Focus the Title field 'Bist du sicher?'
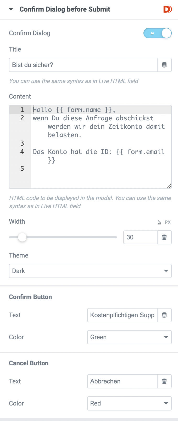Image resolution: width=178 pixels, height=421 pixels. coord(83,65)
